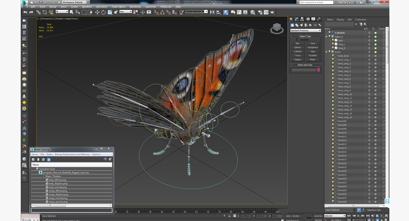Screen dimensions: 409x221
Task: Hide Wing_L via its light bulb icon
Action: (x=333, y=44)
